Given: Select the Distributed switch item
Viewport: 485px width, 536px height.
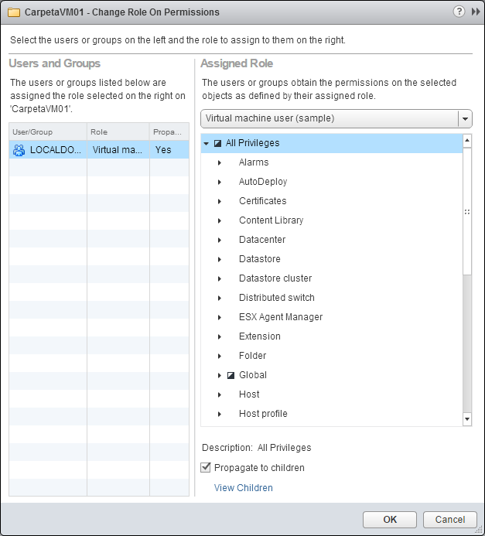Looking at the screenshot, I should click(x=276, y=298).
